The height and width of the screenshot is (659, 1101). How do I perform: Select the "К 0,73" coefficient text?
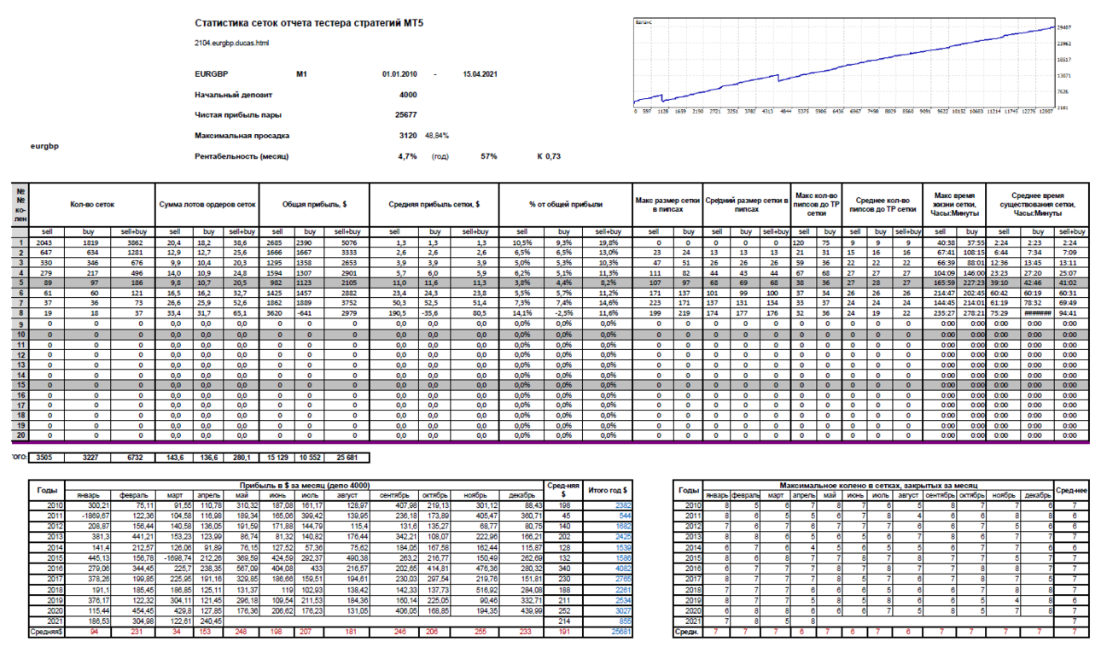coord(548,157)
